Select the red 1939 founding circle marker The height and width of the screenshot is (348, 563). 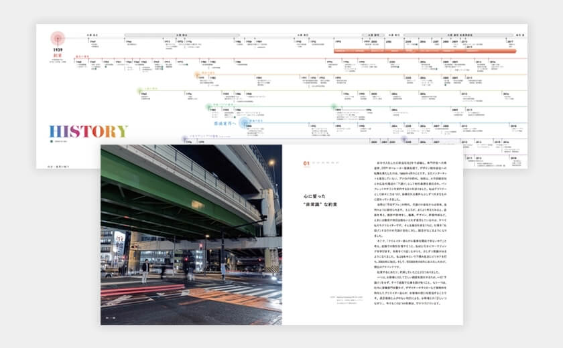[x=58, y=38]
